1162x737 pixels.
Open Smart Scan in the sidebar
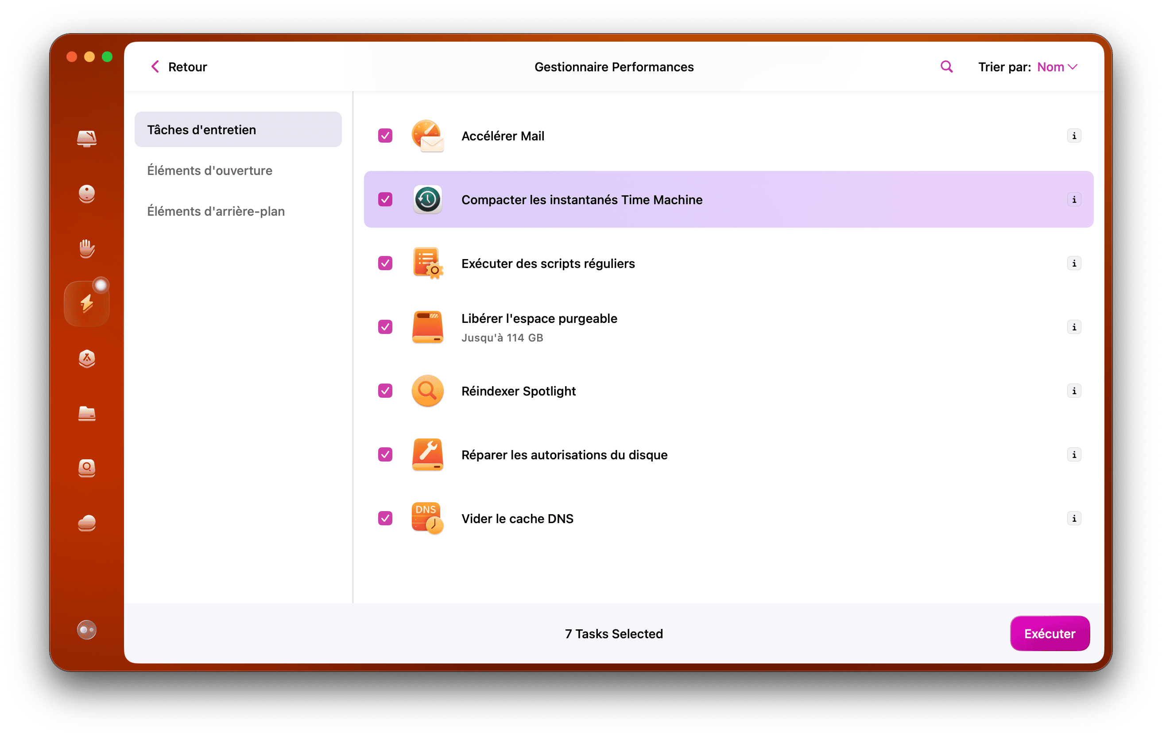coord(87,139)
